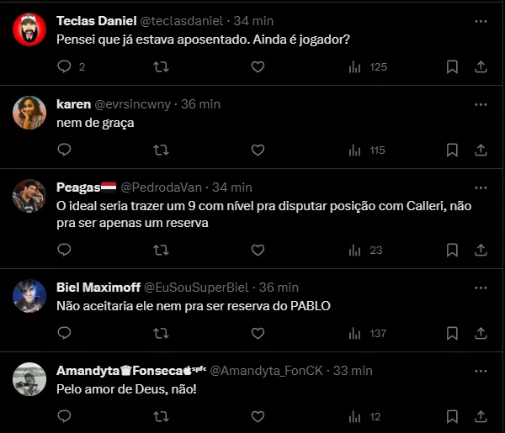The image size is (505, 433).
Task: Reply to Amandyta Fonseca's tweet
Action: click(x=65, y=416)
